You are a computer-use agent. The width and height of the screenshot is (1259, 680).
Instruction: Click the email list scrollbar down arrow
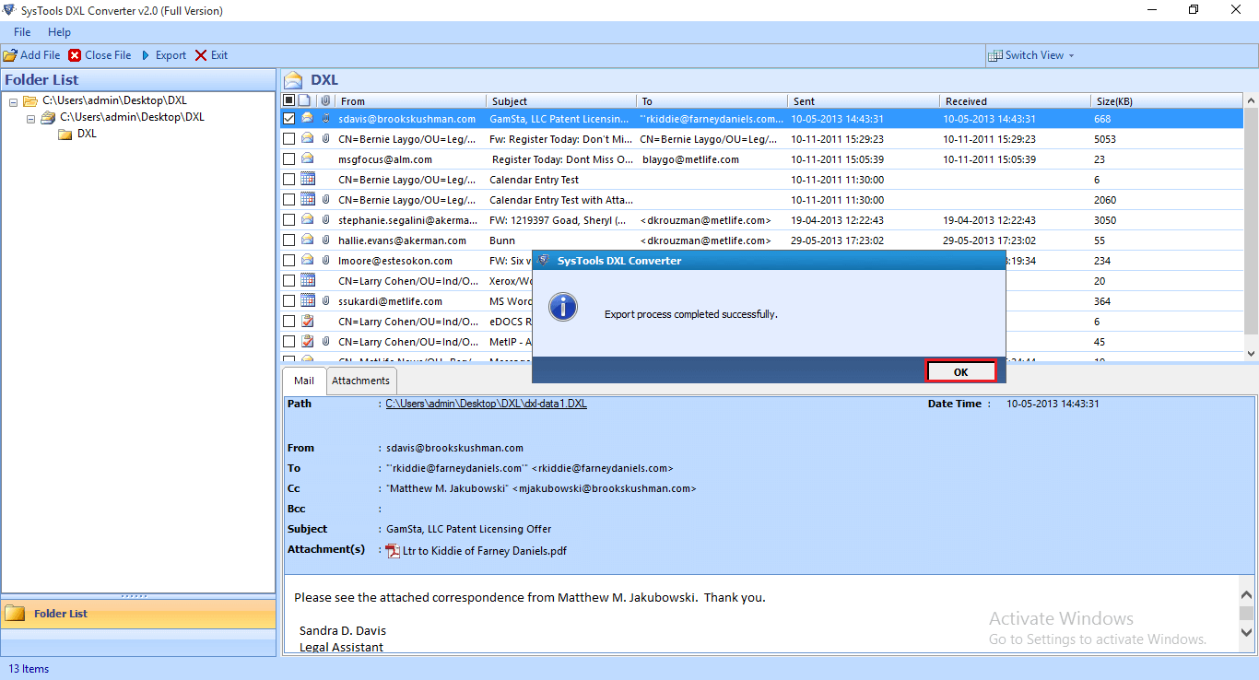pyautogui.click(x=1251, y=353)
